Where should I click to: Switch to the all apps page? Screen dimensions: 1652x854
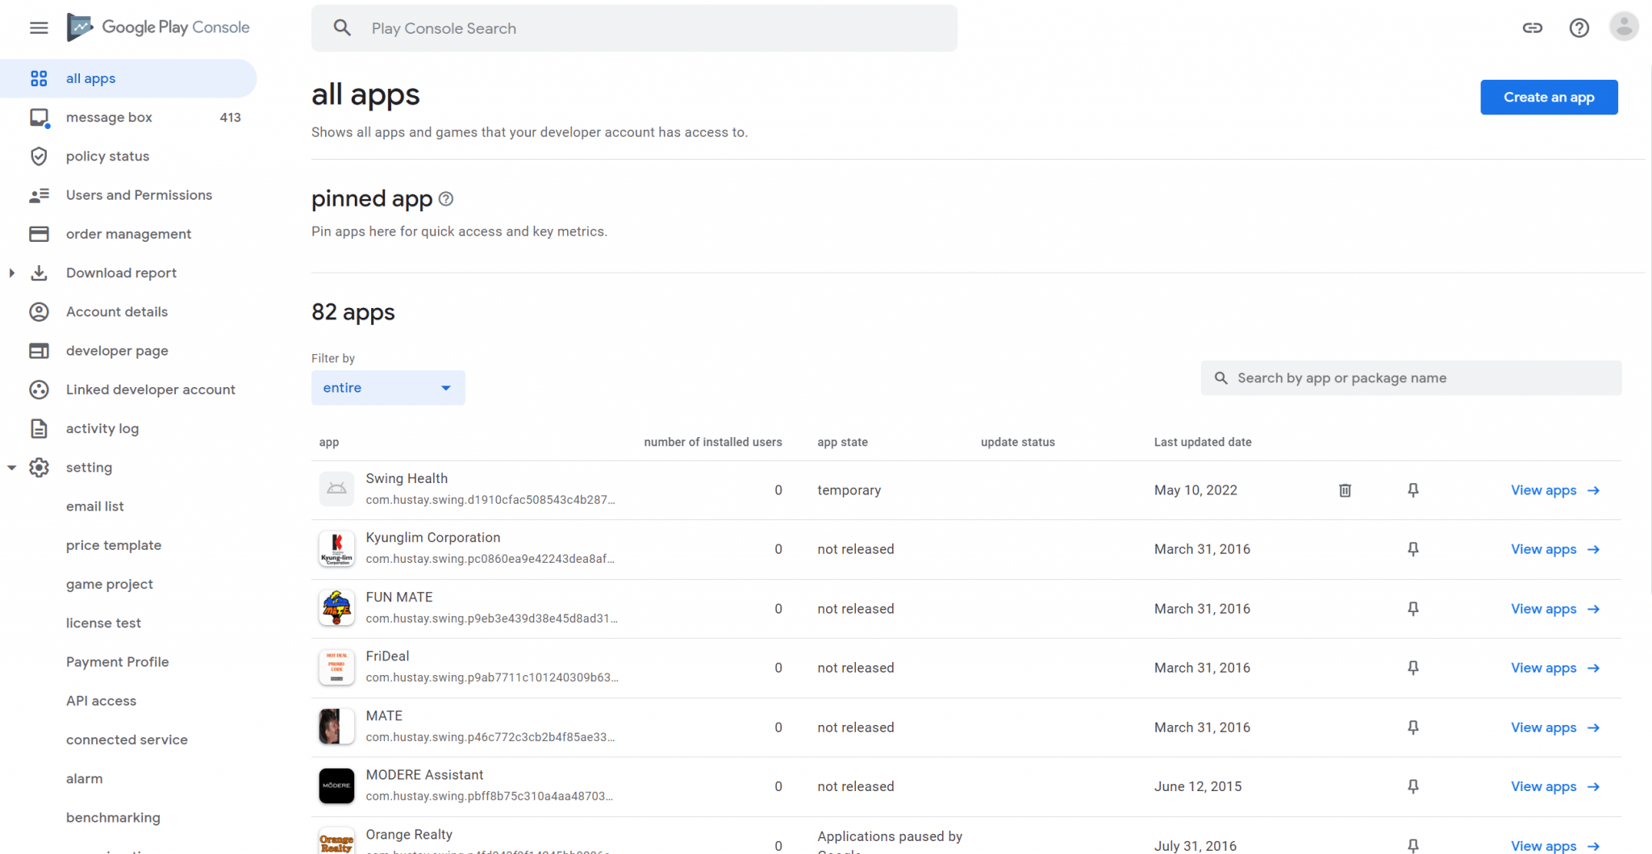point(90,77)
